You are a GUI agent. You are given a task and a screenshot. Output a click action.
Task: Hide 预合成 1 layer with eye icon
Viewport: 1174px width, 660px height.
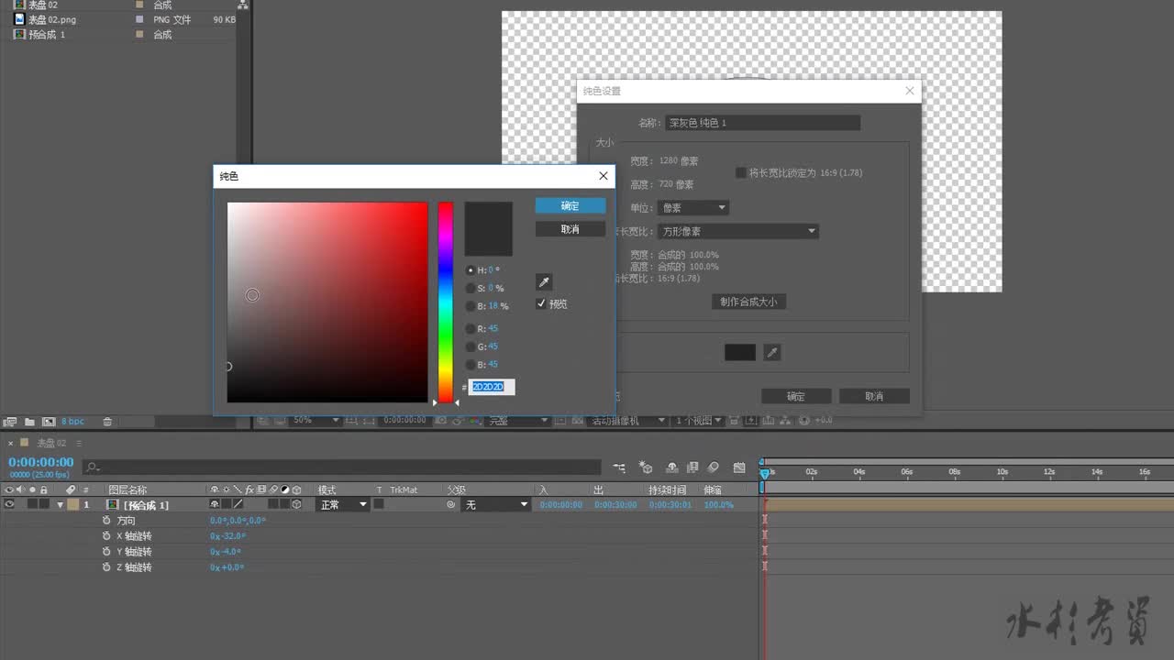[9, 505]
